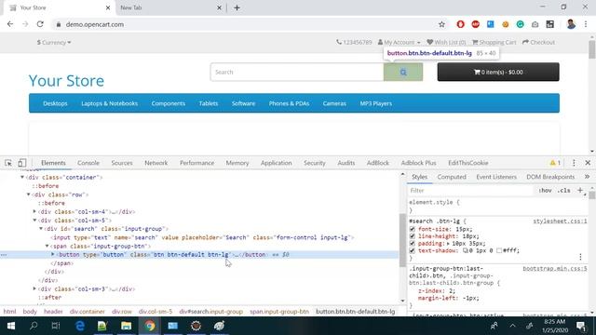Open the Windows Start menu
The height and width of the screenshot is (335, 596).
click(10, 326)
